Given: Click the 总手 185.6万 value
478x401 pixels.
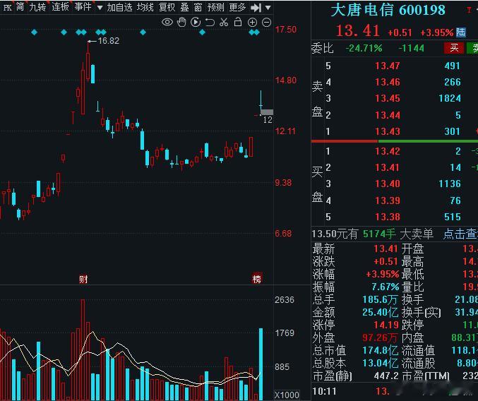Looking at the screenshot, I should pos(380,300).
